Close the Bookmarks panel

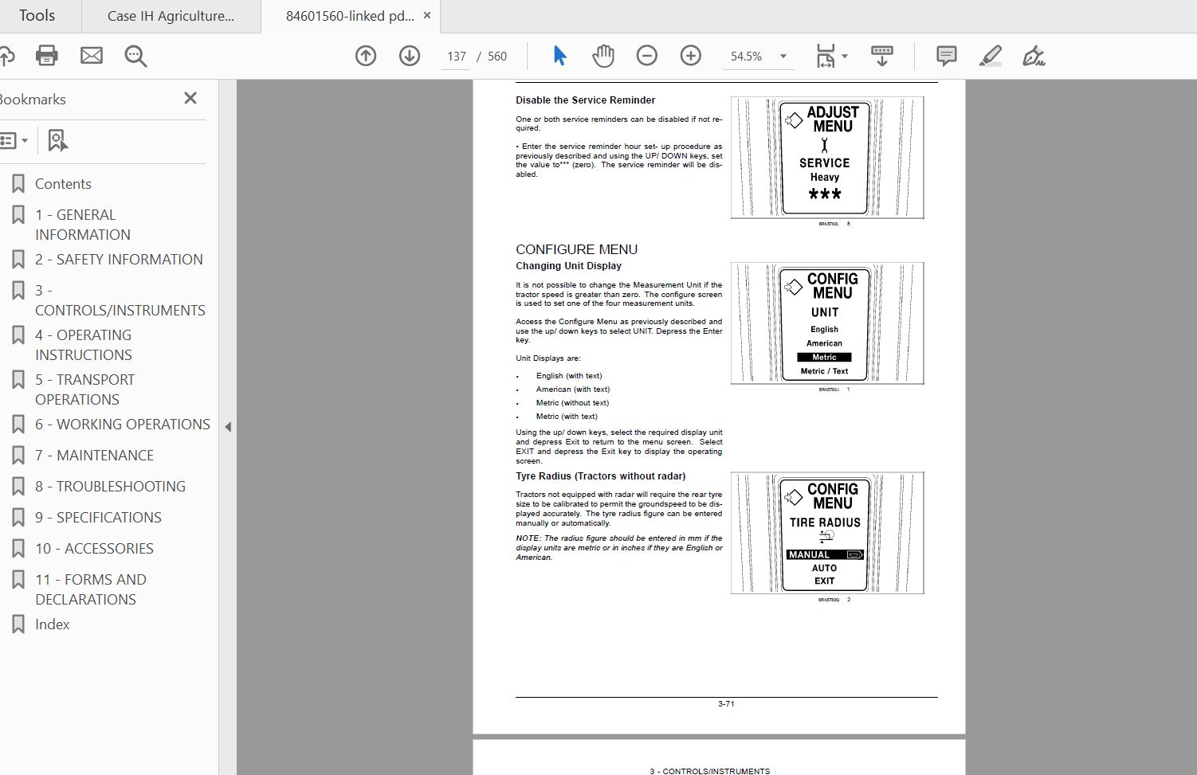point(190,98)
